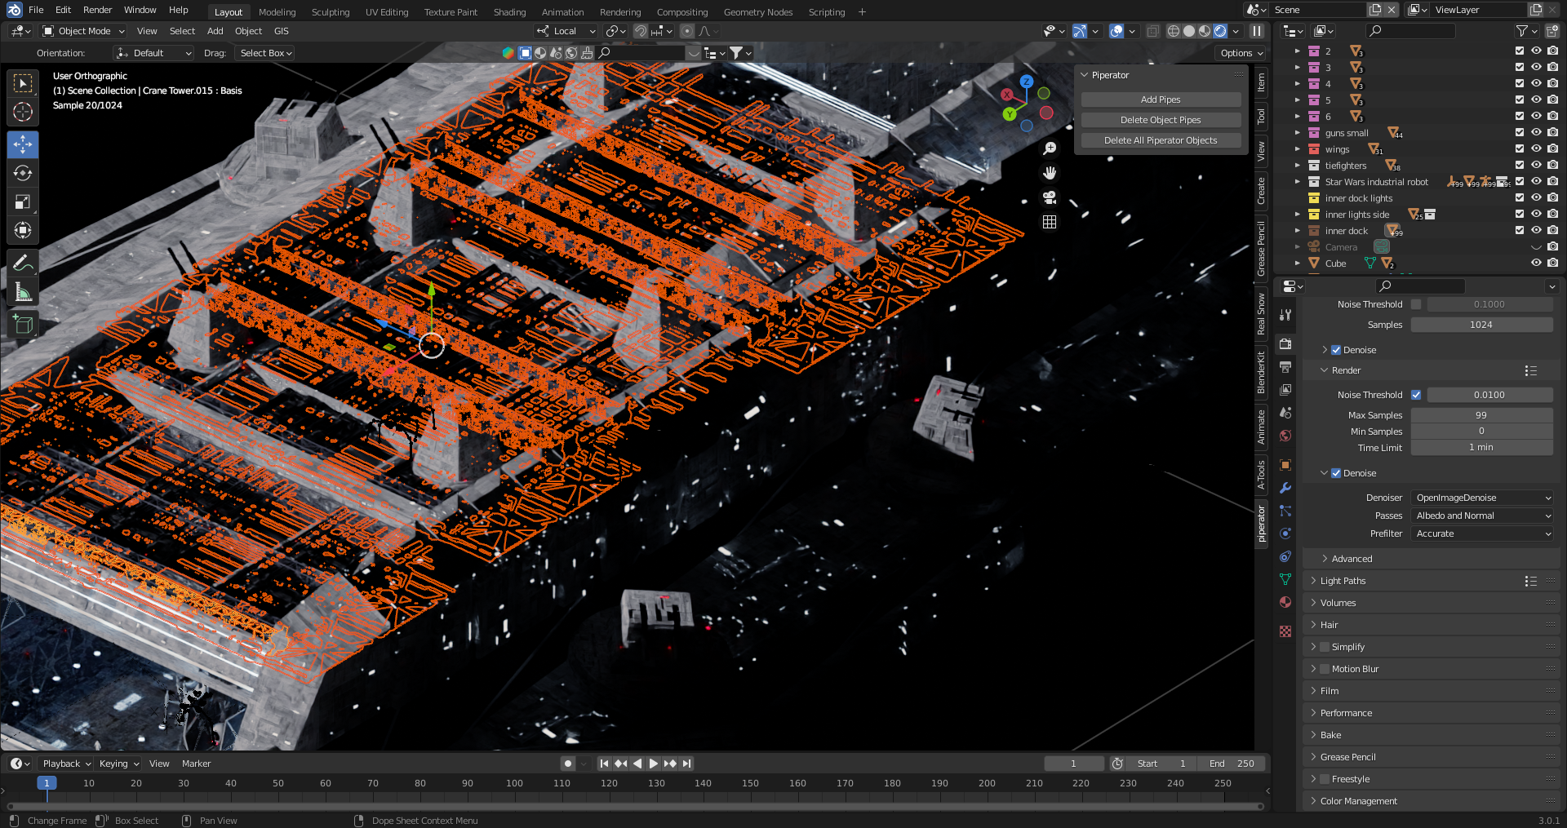Viewport: 1567px width, 828px height.
Task: Expand the 'Star Wars industrial robot' collection
Action: point(1298,182)
